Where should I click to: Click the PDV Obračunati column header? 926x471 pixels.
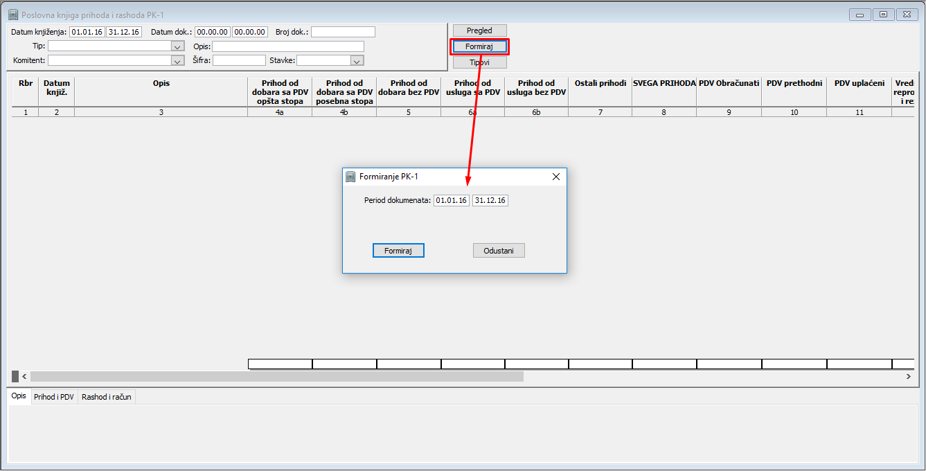[729, 92]
